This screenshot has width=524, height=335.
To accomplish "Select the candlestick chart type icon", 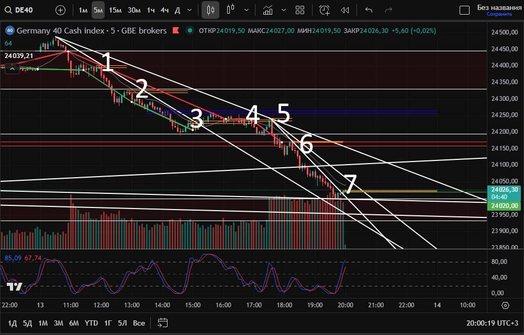I will (x=210, y=10).
